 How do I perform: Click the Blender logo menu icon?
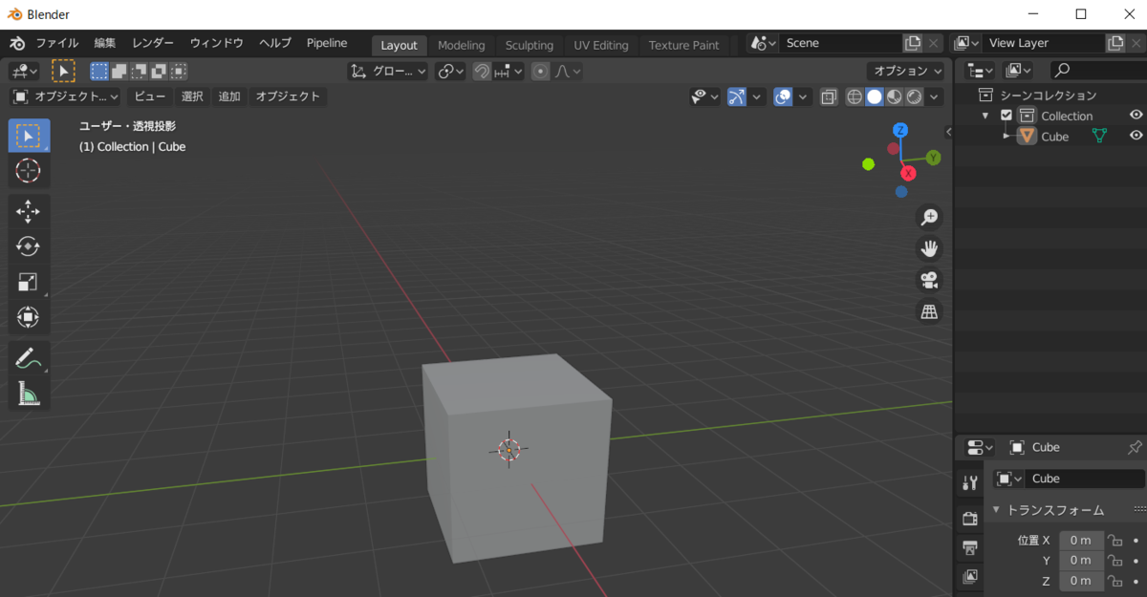point(17,43)
